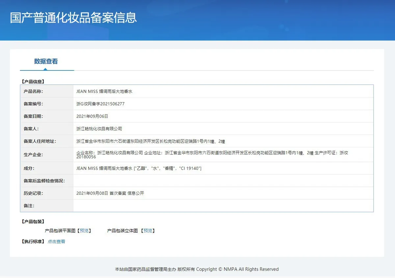The height and width of the screenshot is (278, 395).
Task: Click the 【执行标准】 section heading
Action: (33, 241)
